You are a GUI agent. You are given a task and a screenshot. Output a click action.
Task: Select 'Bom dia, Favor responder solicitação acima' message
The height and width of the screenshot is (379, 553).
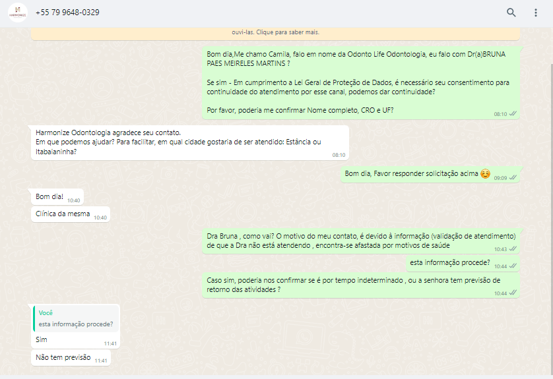point(430,175)
